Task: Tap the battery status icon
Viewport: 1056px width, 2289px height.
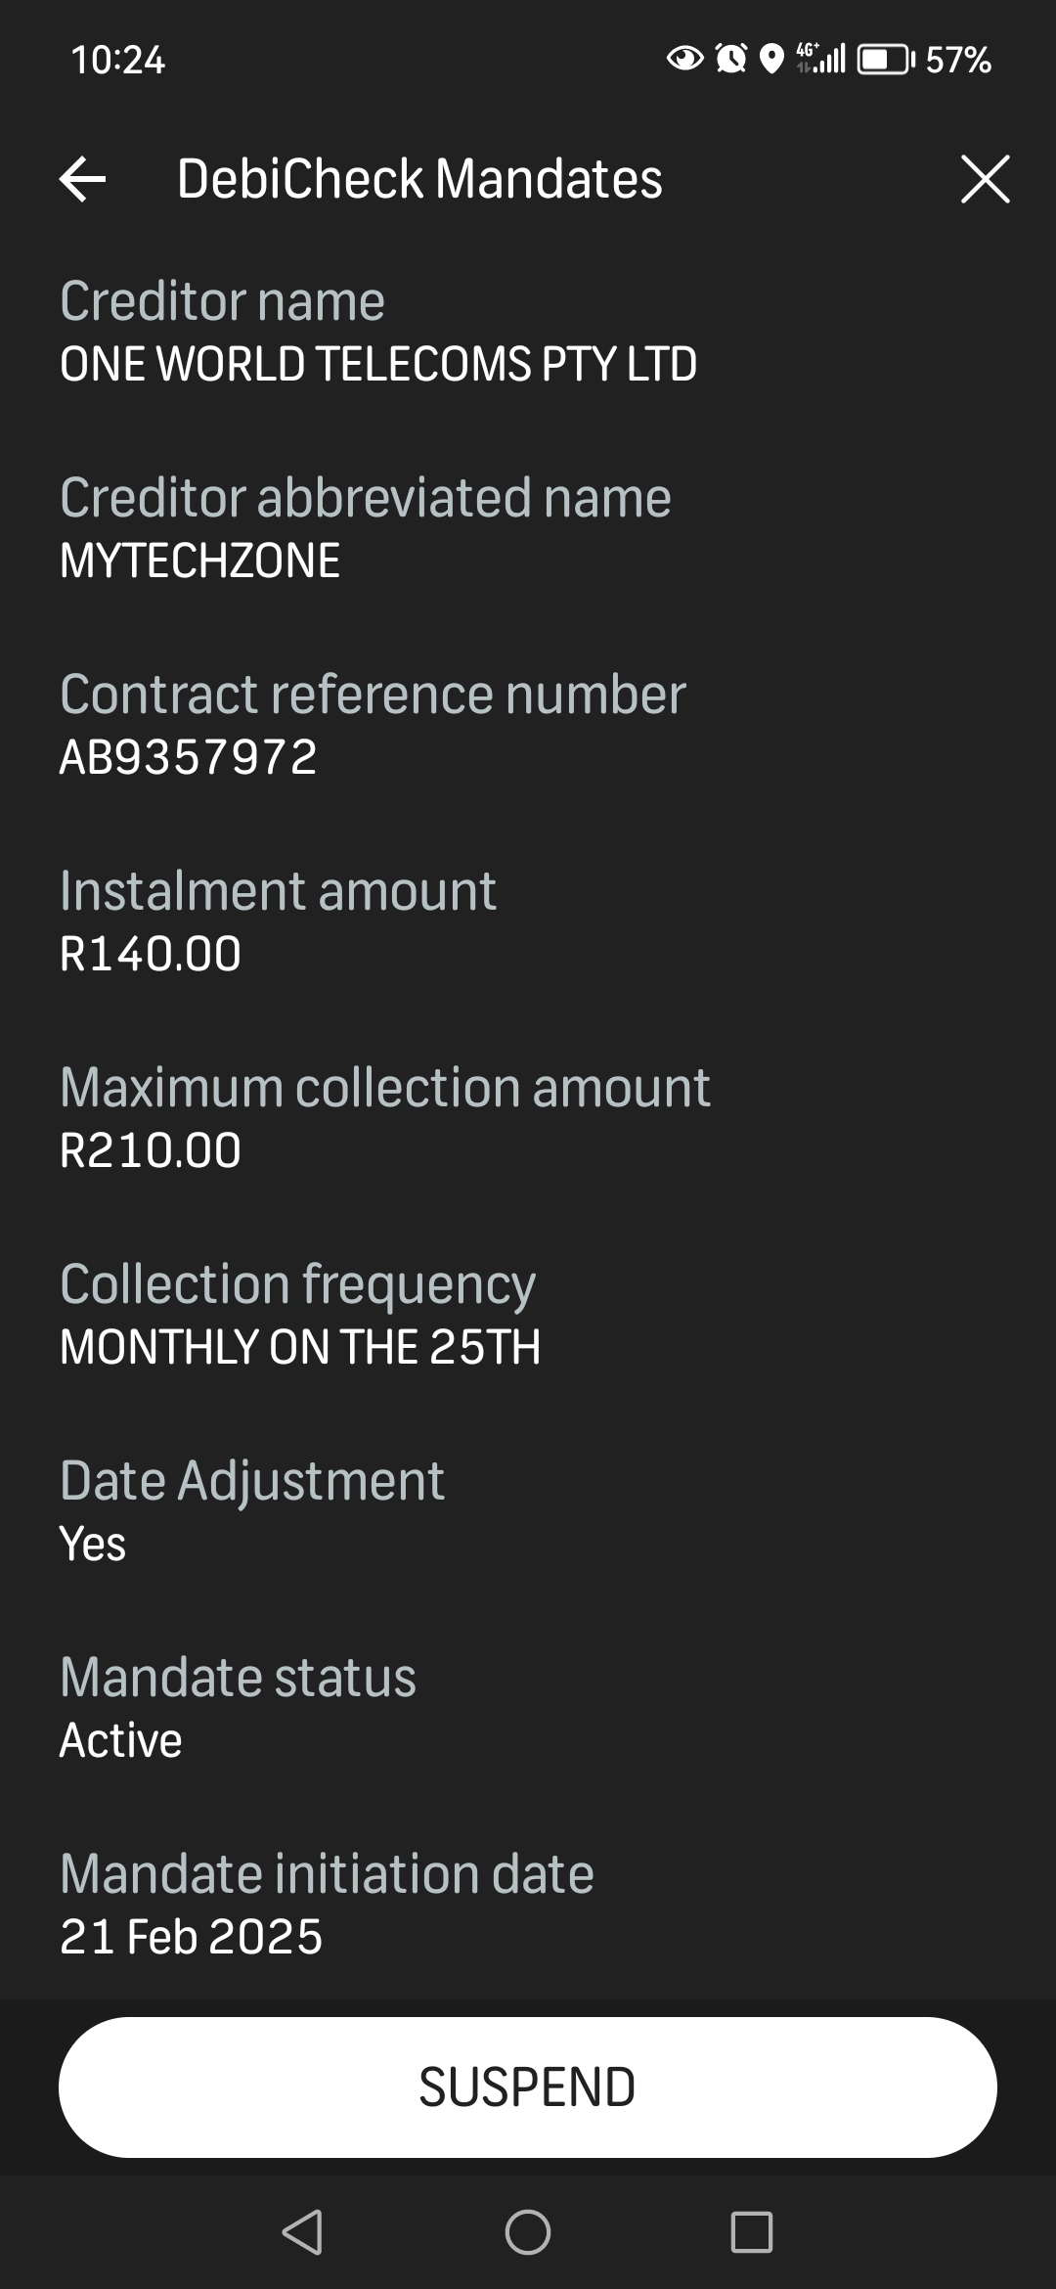Action: click(886, 60)
